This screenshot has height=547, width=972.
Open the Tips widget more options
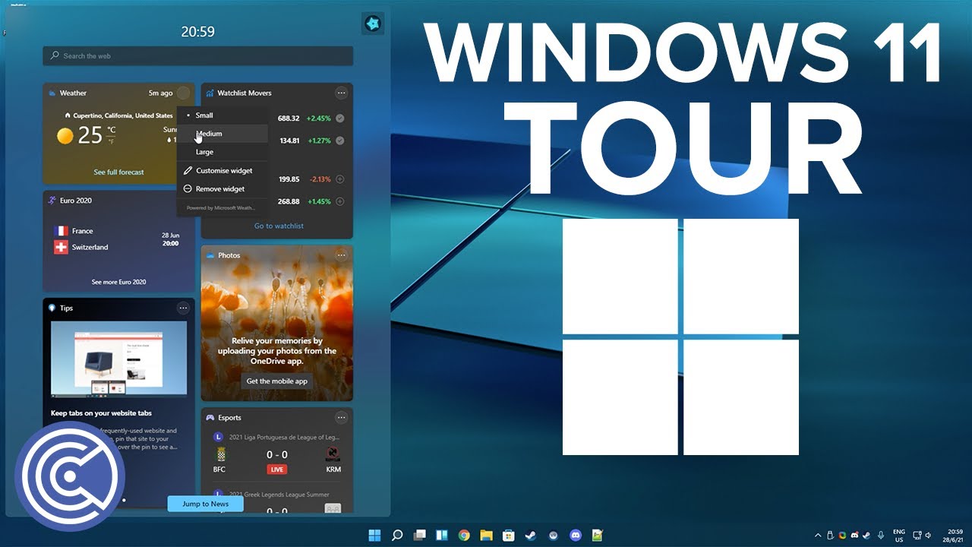tap(183, 308)
